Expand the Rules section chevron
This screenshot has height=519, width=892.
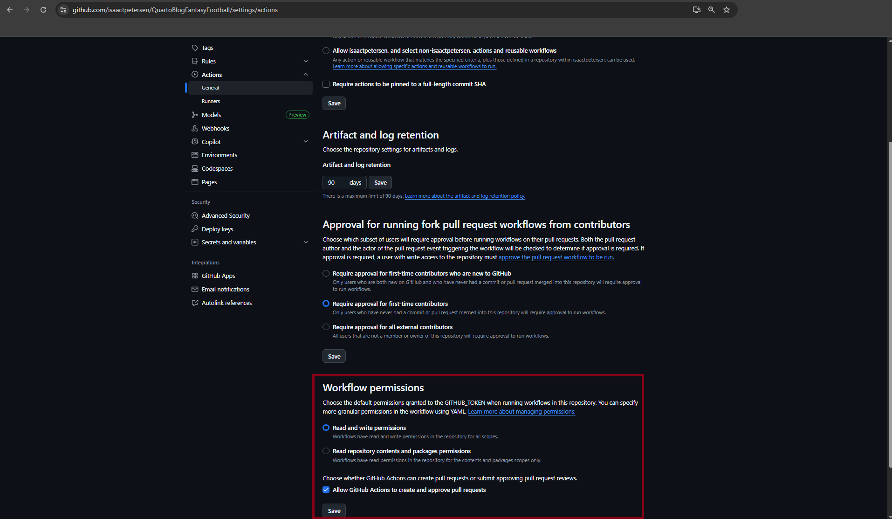(306, 61)
